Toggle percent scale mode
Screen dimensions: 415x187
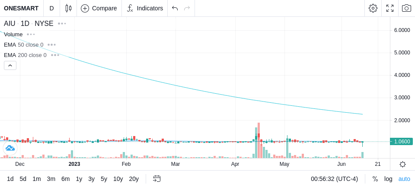(x=375, y=179)
